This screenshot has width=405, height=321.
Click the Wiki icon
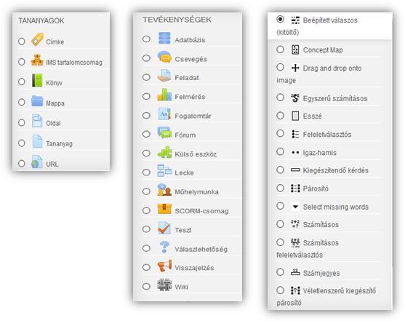[164, 285]
